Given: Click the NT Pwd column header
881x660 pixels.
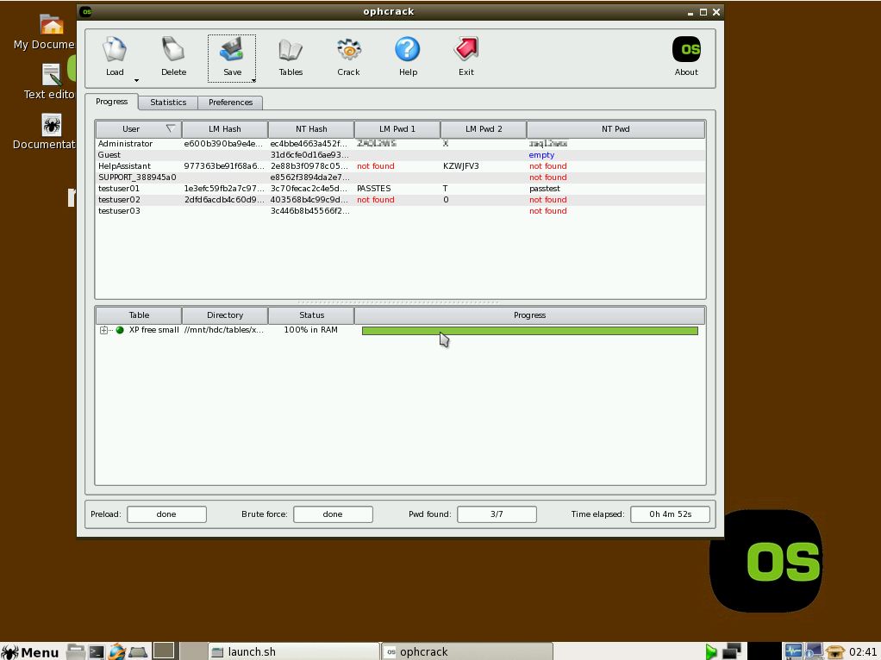Looking at the screenshot, I should (x=615, y=129).
